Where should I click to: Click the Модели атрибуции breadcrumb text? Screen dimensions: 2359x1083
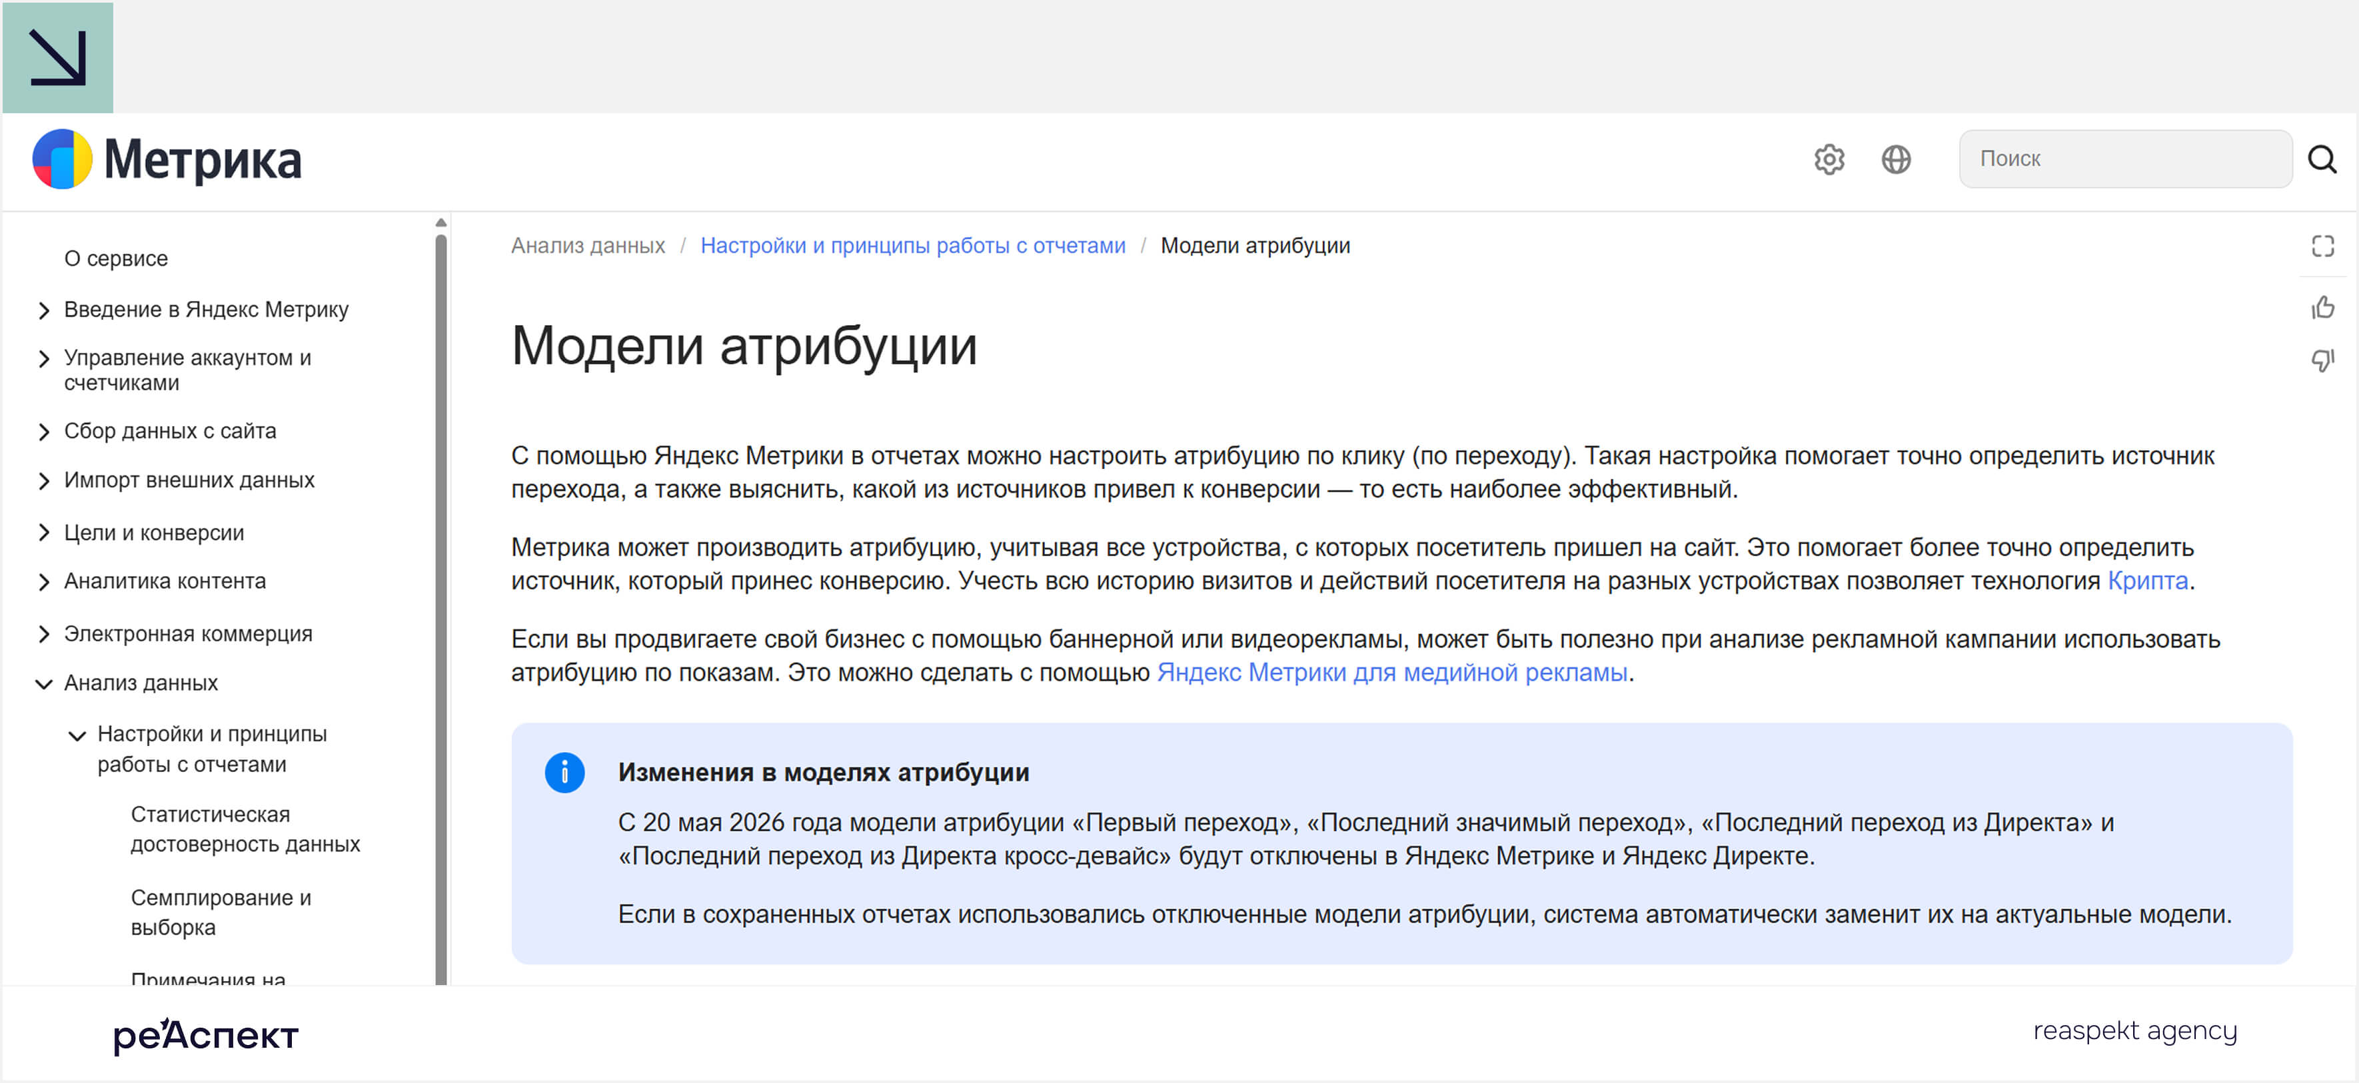point(1255,245)
